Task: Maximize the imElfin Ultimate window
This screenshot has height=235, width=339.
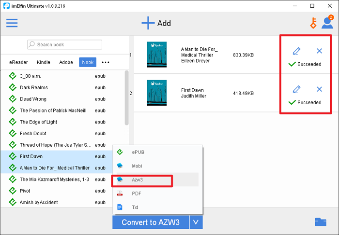Action: pyautogui.click(x=312, y=6)
